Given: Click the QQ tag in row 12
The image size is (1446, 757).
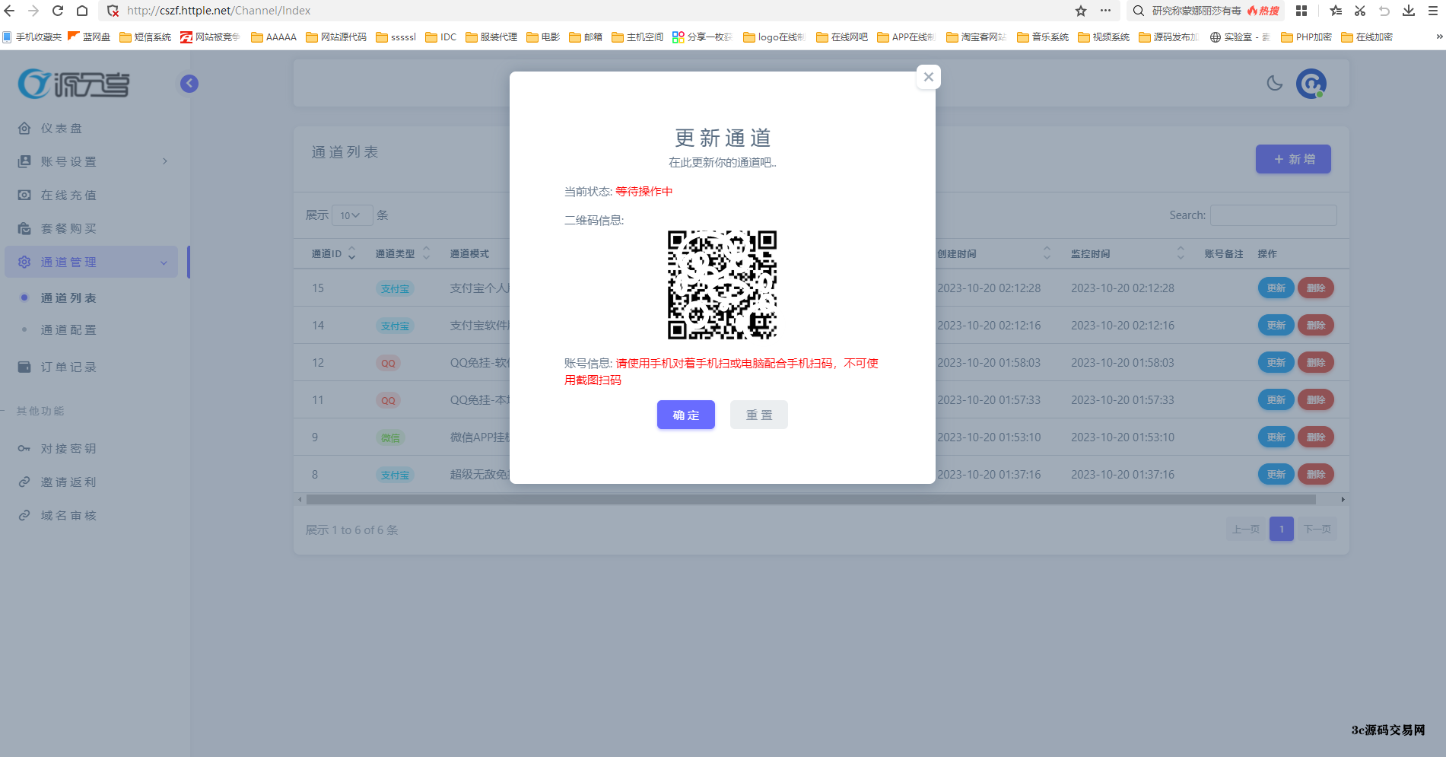Looking at the screenshot, I should [389, 364].
